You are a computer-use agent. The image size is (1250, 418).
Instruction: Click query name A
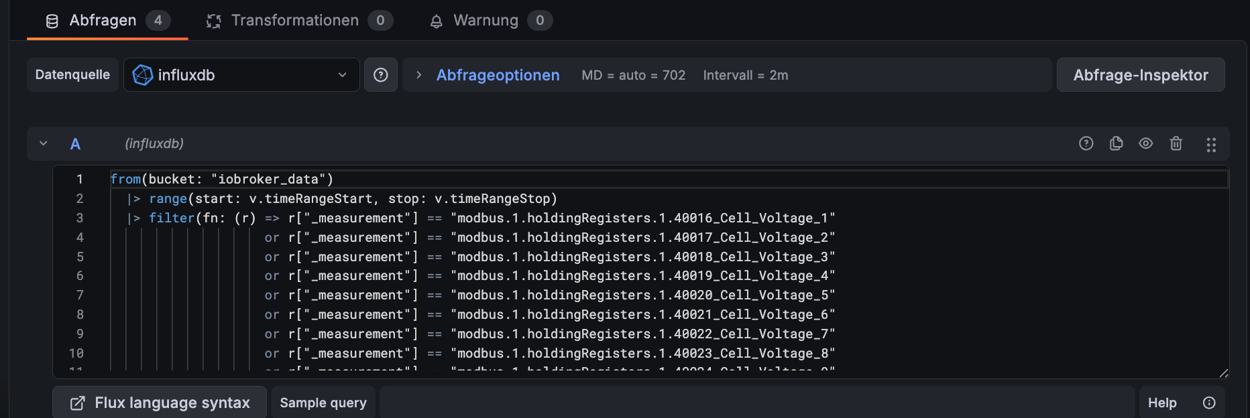[75, 144]
